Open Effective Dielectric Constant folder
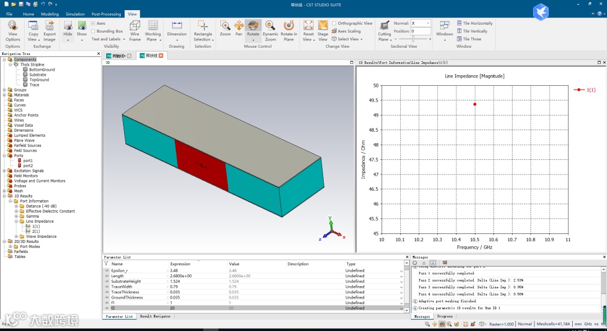Screen dimensions: 607x331 (x=51, y=212)
